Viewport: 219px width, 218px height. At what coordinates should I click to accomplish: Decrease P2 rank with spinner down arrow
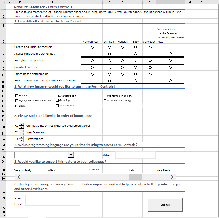[21, 134]
